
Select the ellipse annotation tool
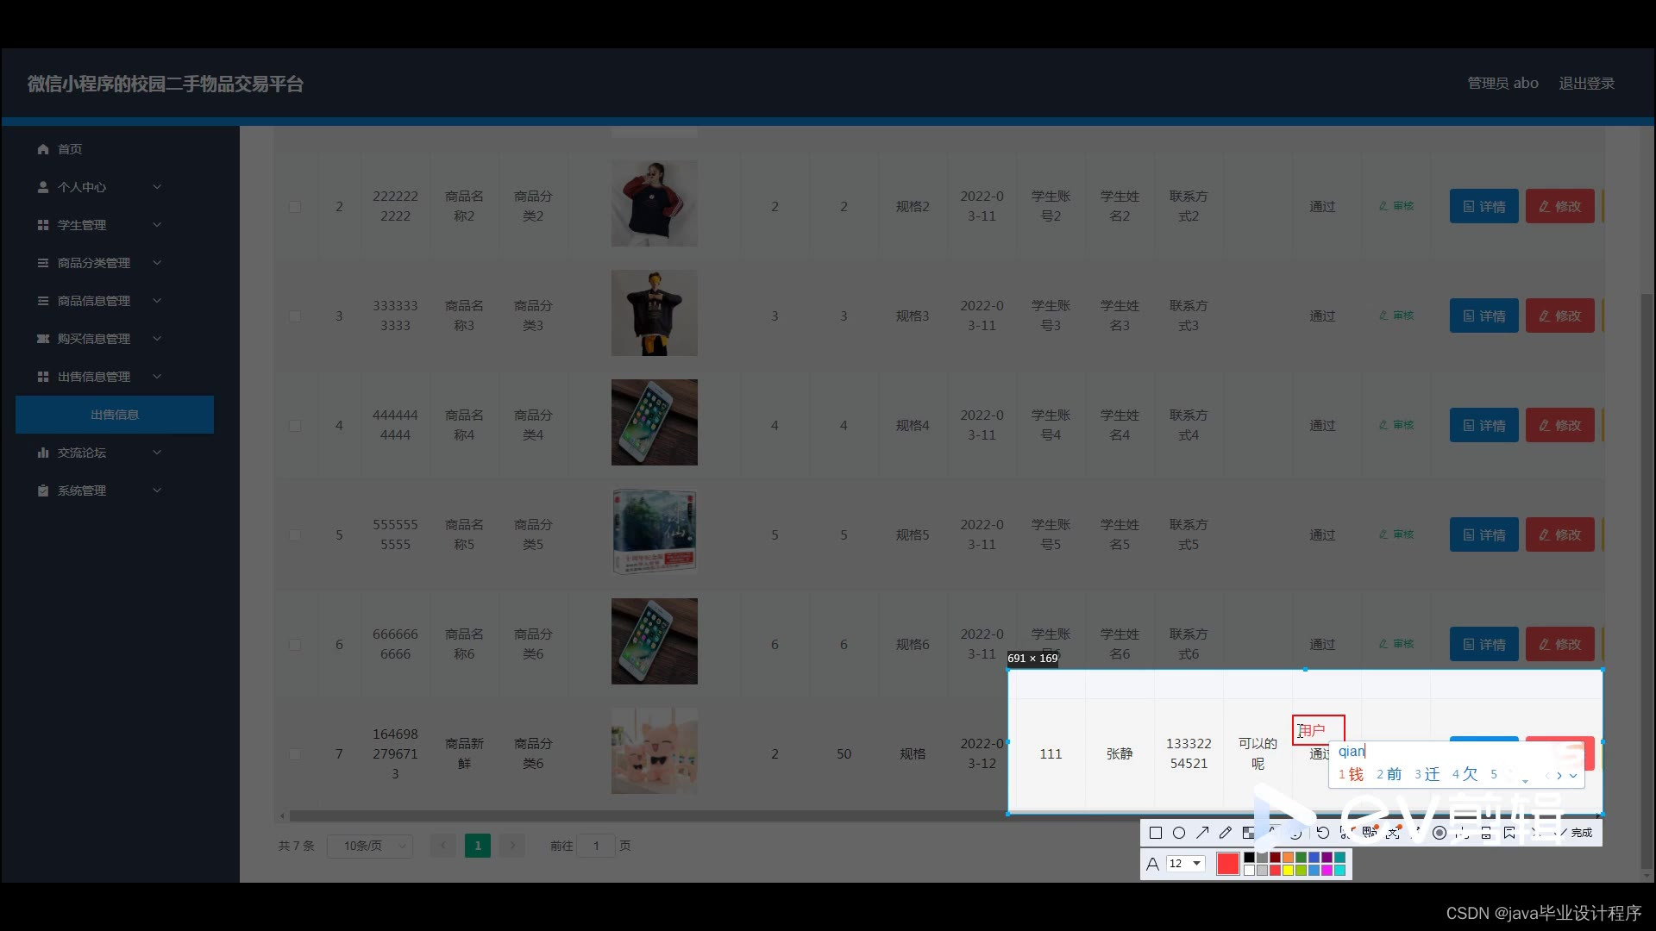click(x=1179, y=833)
